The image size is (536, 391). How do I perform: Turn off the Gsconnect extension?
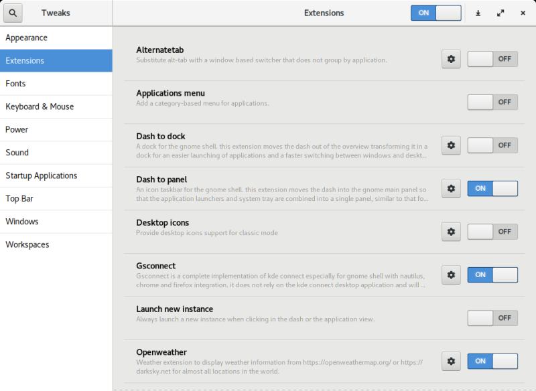pyautogui.click(x=492, y=275)
